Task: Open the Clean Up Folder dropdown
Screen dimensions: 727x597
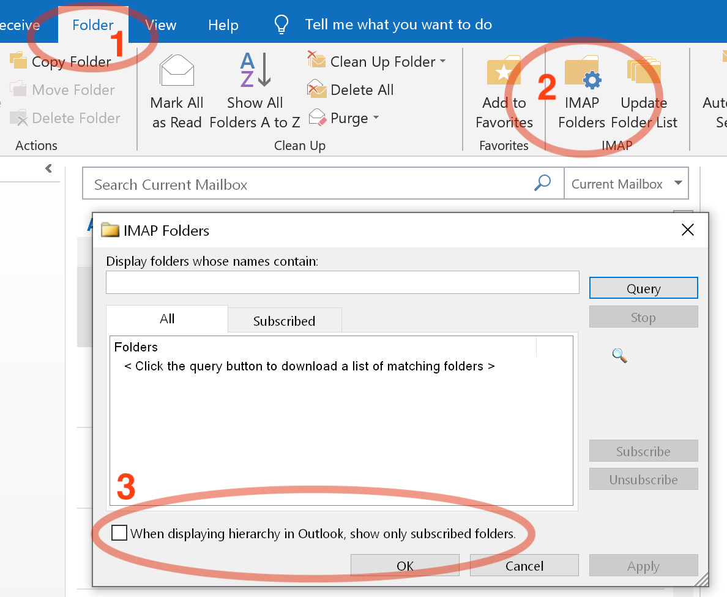Action: 444,61
